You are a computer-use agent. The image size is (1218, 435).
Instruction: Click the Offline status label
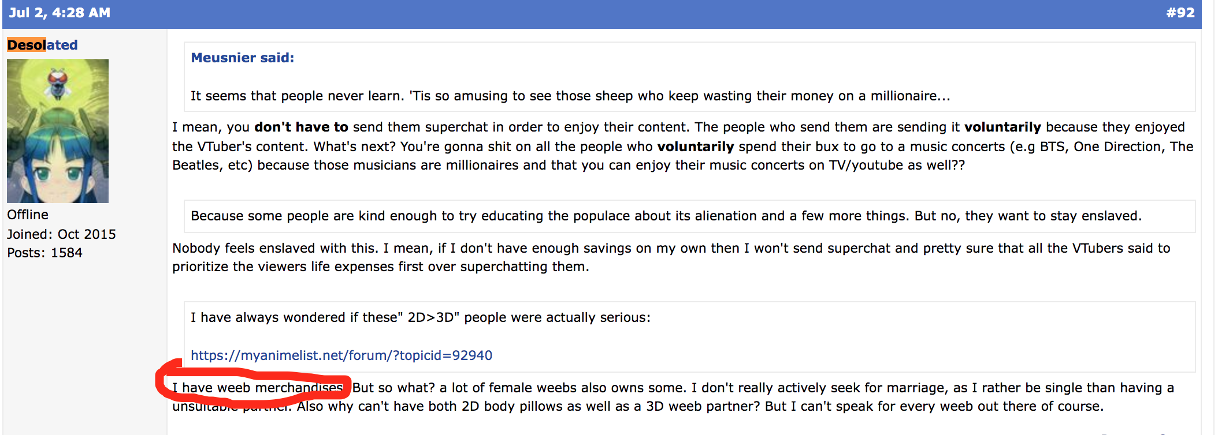[x=28, y=215]
